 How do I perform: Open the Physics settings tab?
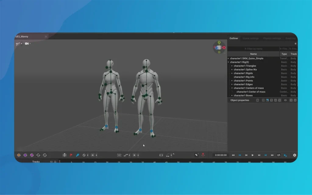pyautogui.click(x=272, y=38)
